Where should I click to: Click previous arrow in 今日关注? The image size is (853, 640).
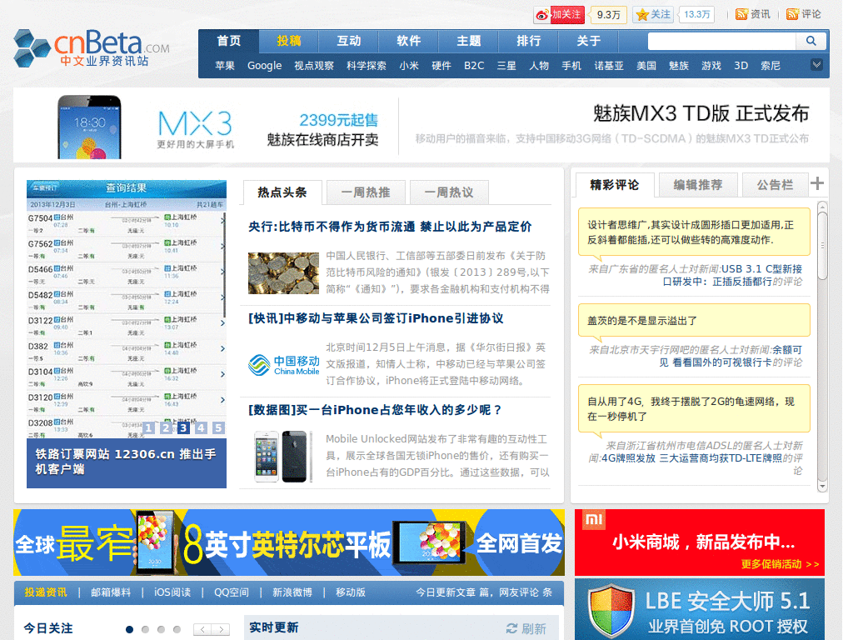click(202, 629)
